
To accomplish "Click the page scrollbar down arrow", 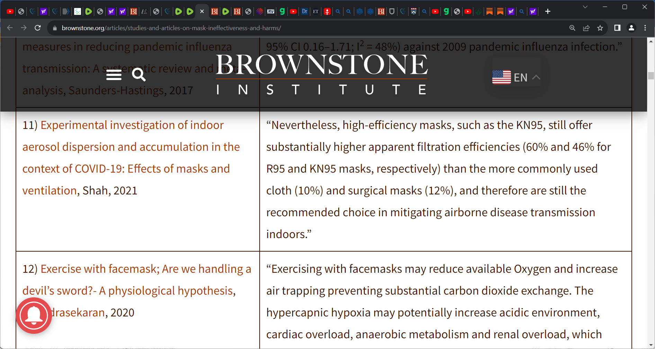I will (651, 345).
